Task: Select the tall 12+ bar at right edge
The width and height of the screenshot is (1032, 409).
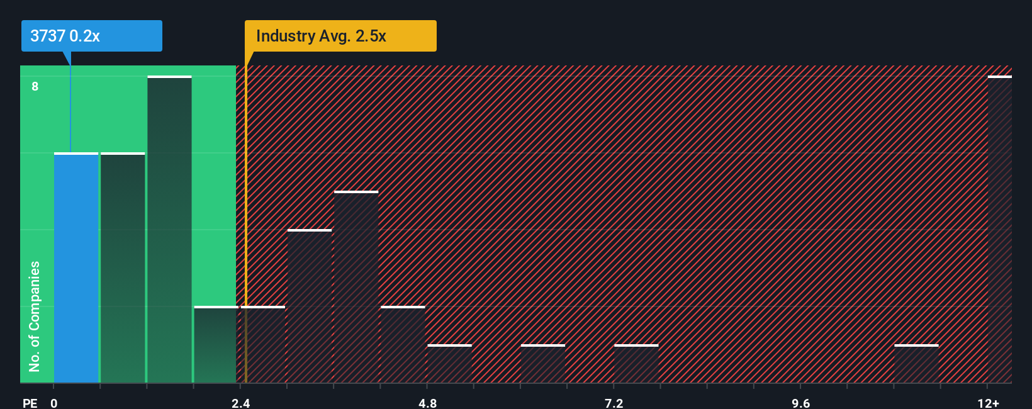Action: [1000, 229]
